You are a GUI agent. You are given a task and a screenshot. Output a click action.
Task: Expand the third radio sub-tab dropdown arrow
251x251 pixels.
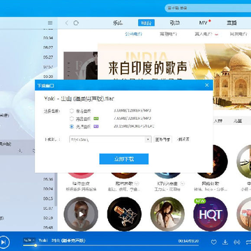[217, 34]
